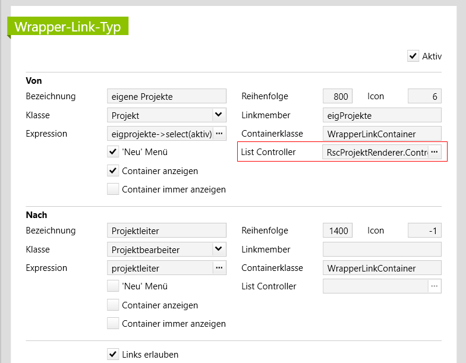Click Von List Controller ellipsis button
466x363 pixels.
pos(434,152)
